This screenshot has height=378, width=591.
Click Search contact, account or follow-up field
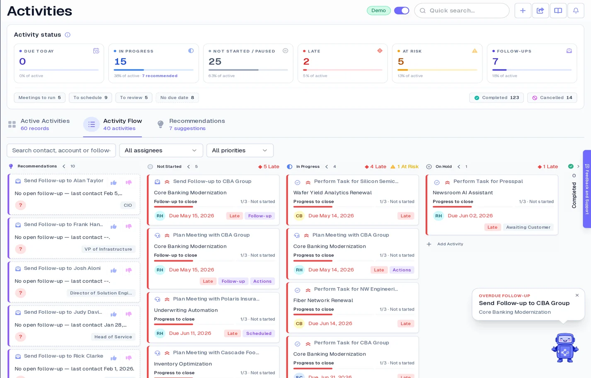[x=61, y=150]
